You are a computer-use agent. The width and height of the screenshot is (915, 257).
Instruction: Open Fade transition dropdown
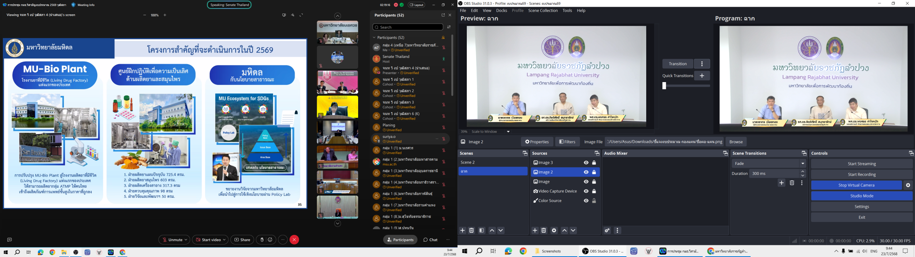point(803,163)
